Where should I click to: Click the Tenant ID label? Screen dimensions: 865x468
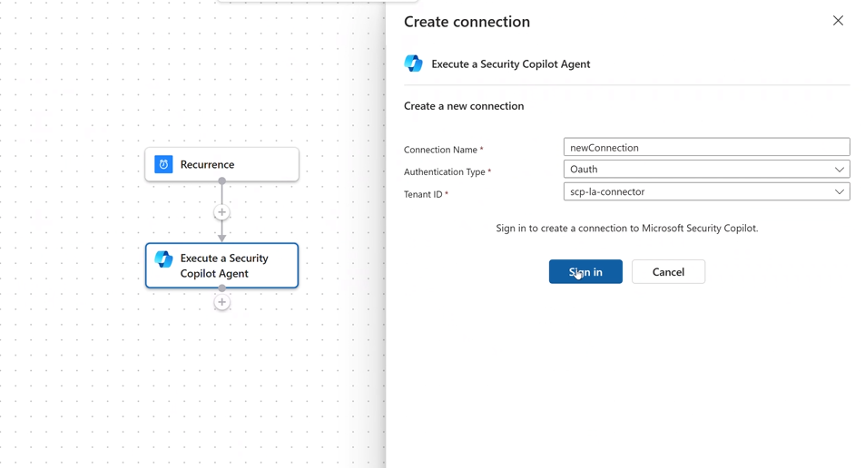[423, 194]
